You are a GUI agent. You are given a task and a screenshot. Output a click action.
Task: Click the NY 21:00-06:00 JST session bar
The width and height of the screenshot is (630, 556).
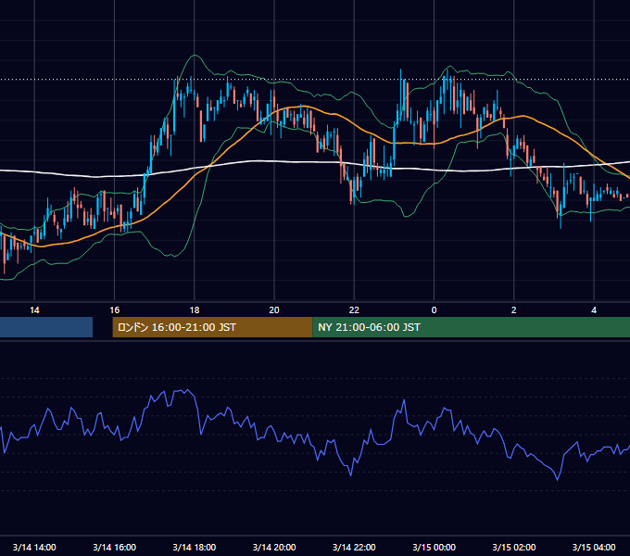(471, 327)
